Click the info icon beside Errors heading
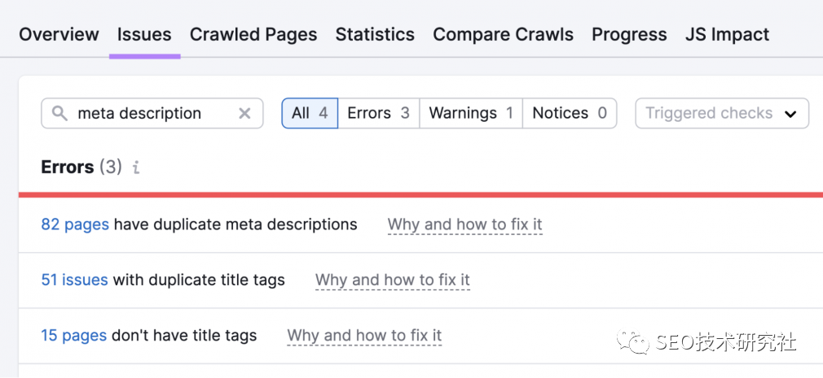This screenshot has width=823, height=378. point(136,167)
